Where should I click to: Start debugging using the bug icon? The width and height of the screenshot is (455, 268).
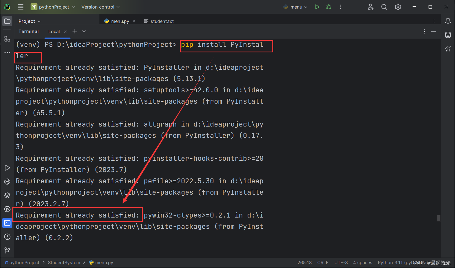pos(329,7)
